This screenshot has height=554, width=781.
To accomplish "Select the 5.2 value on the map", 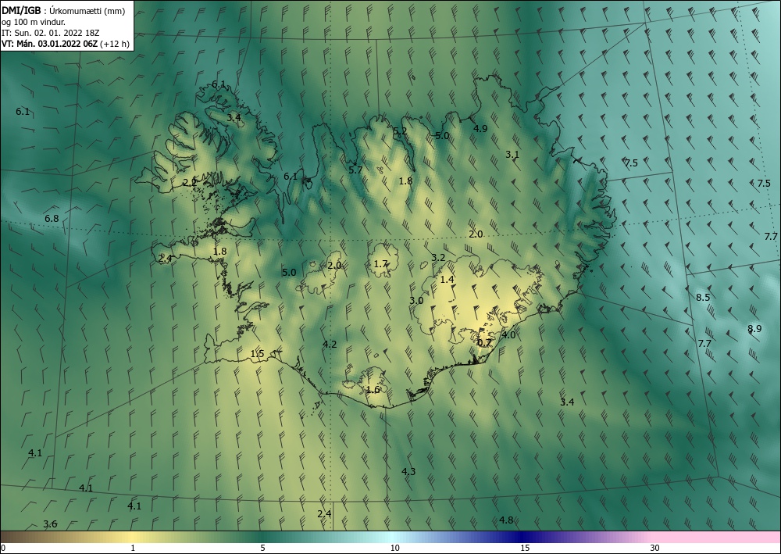I will coord(400,131).
